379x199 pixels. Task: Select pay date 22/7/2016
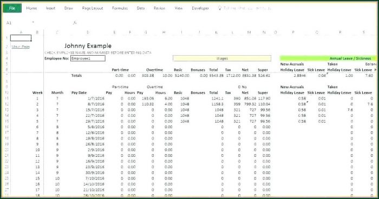(95, 115)
